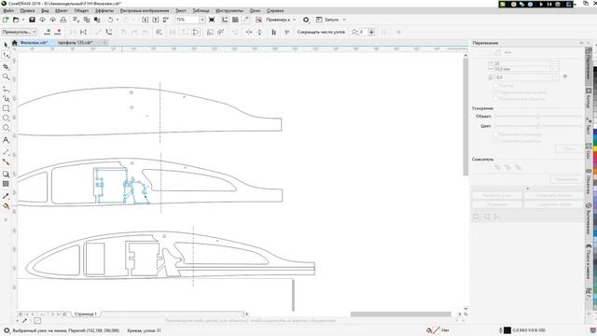Click the New document icon

tap(6, 20)
